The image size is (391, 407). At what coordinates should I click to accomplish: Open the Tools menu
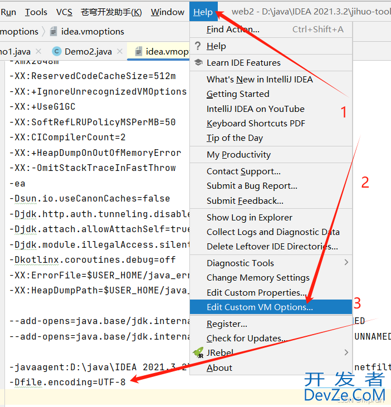(36, 12)
